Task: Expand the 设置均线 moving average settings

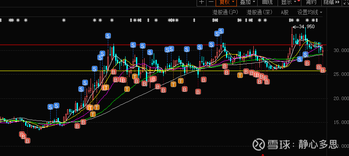Action: (310, 12)
